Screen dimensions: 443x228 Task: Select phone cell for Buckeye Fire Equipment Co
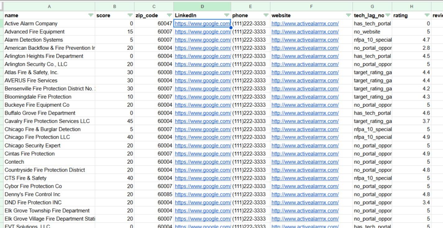249,105
